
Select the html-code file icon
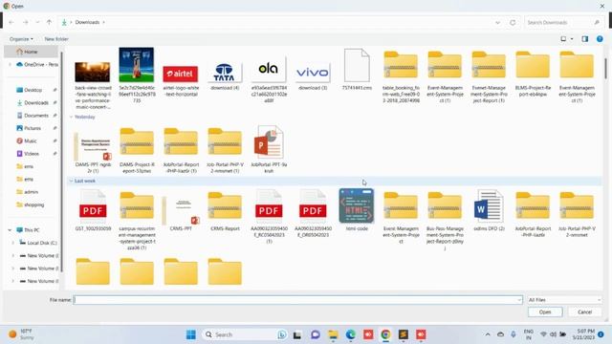pyautogui.click(x=357, y=206)
